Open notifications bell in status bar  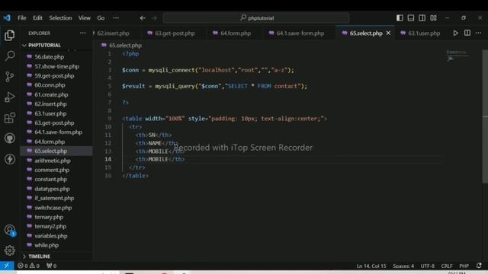[x=479, y=266]
